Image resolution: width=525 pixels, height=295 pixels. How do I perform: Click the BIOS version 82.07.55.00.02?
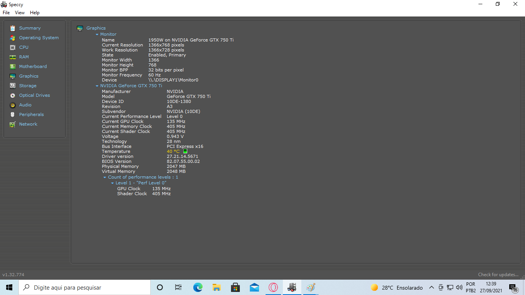coord(183,161)
